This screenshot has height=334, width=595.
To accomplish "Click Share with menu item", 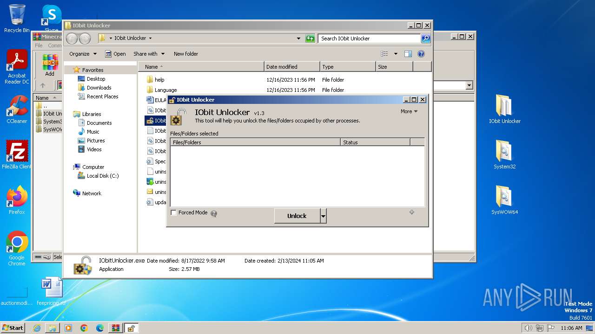I will pos(149,54).
